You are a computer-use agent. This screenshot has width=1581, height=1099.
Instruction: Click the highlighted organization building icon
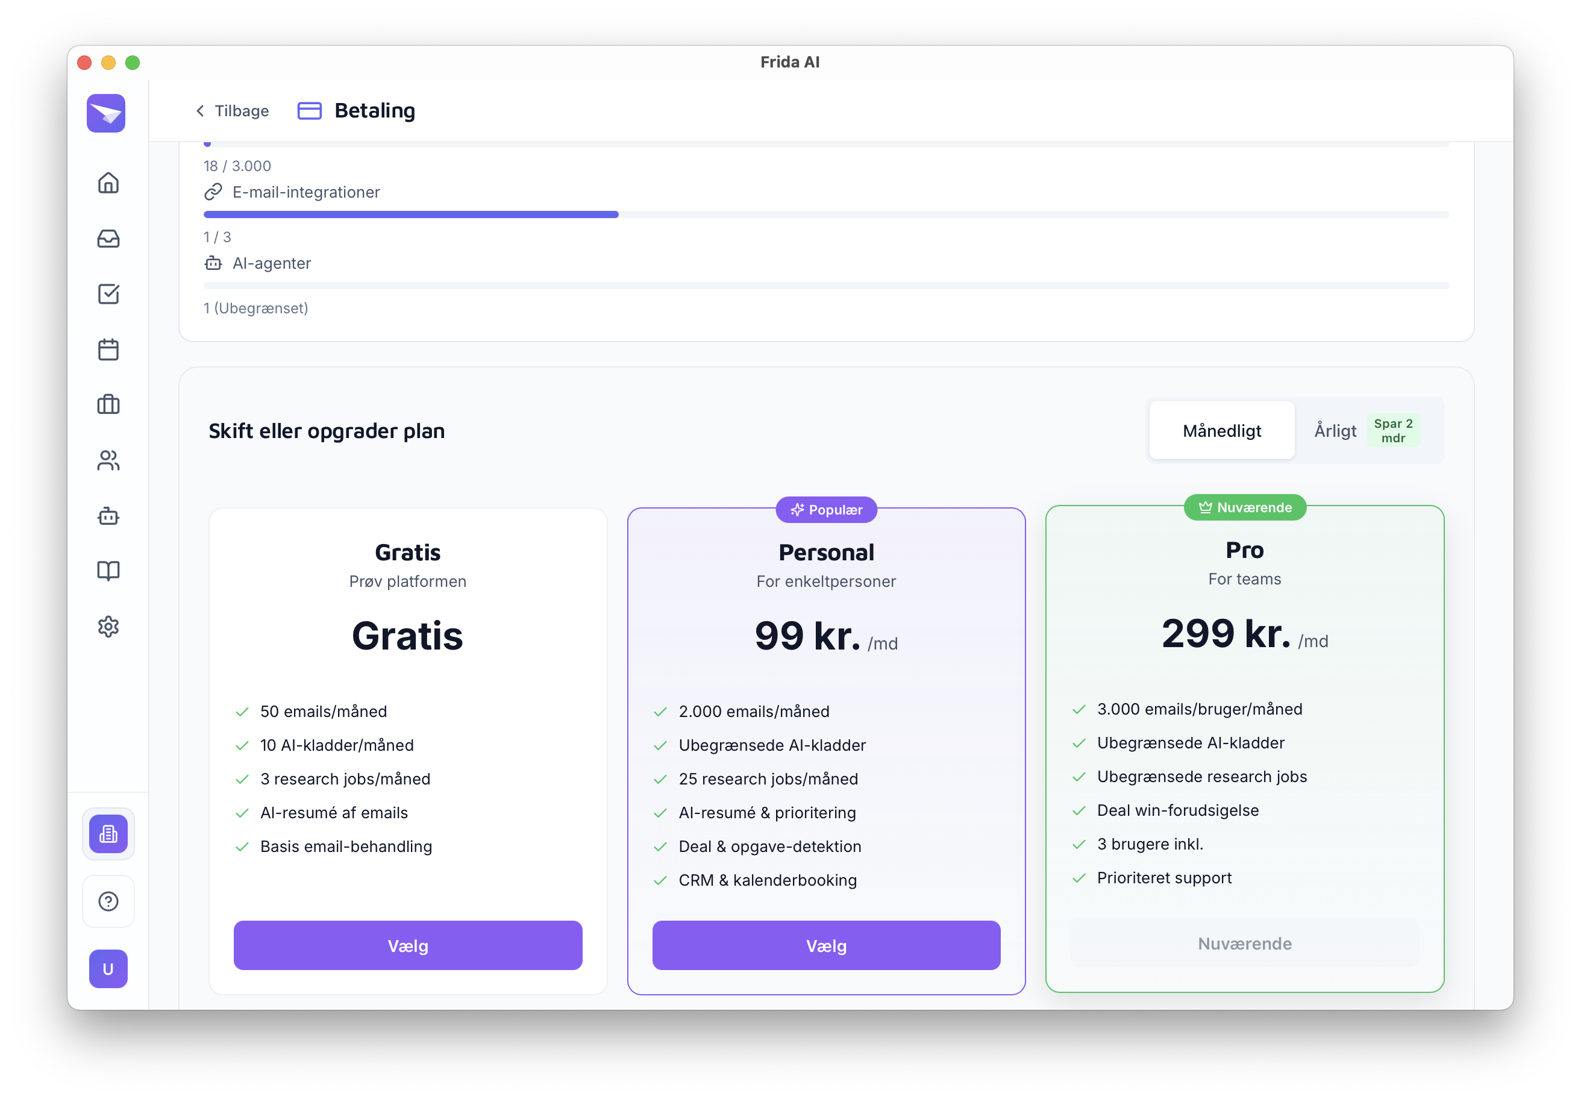tap(108, 834)
